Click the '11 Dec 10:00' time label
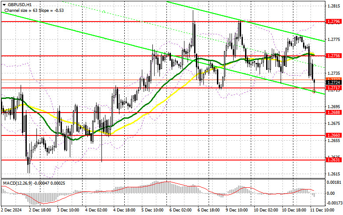This screenshot has height=215, width=343. (x=322, y=210)
